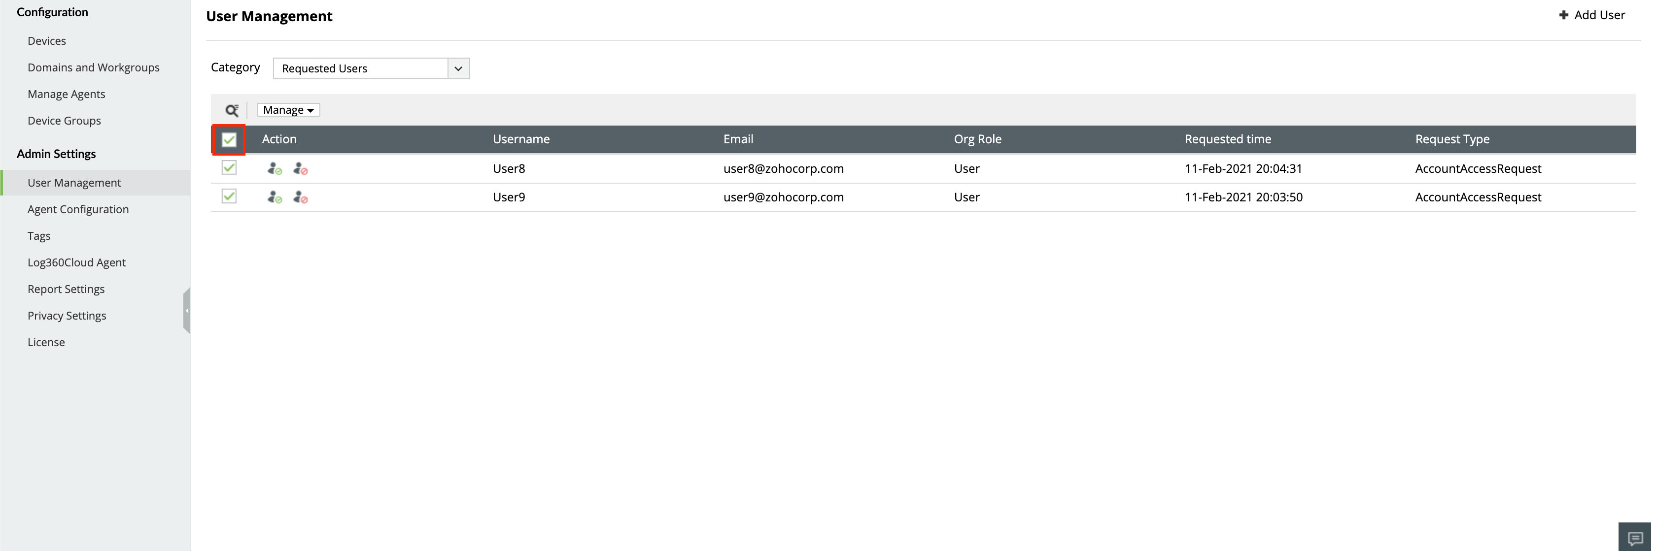The height and width of the screenshot is (551, 1656).
Task: Reject User8's account access request
Action: (300, 169)
